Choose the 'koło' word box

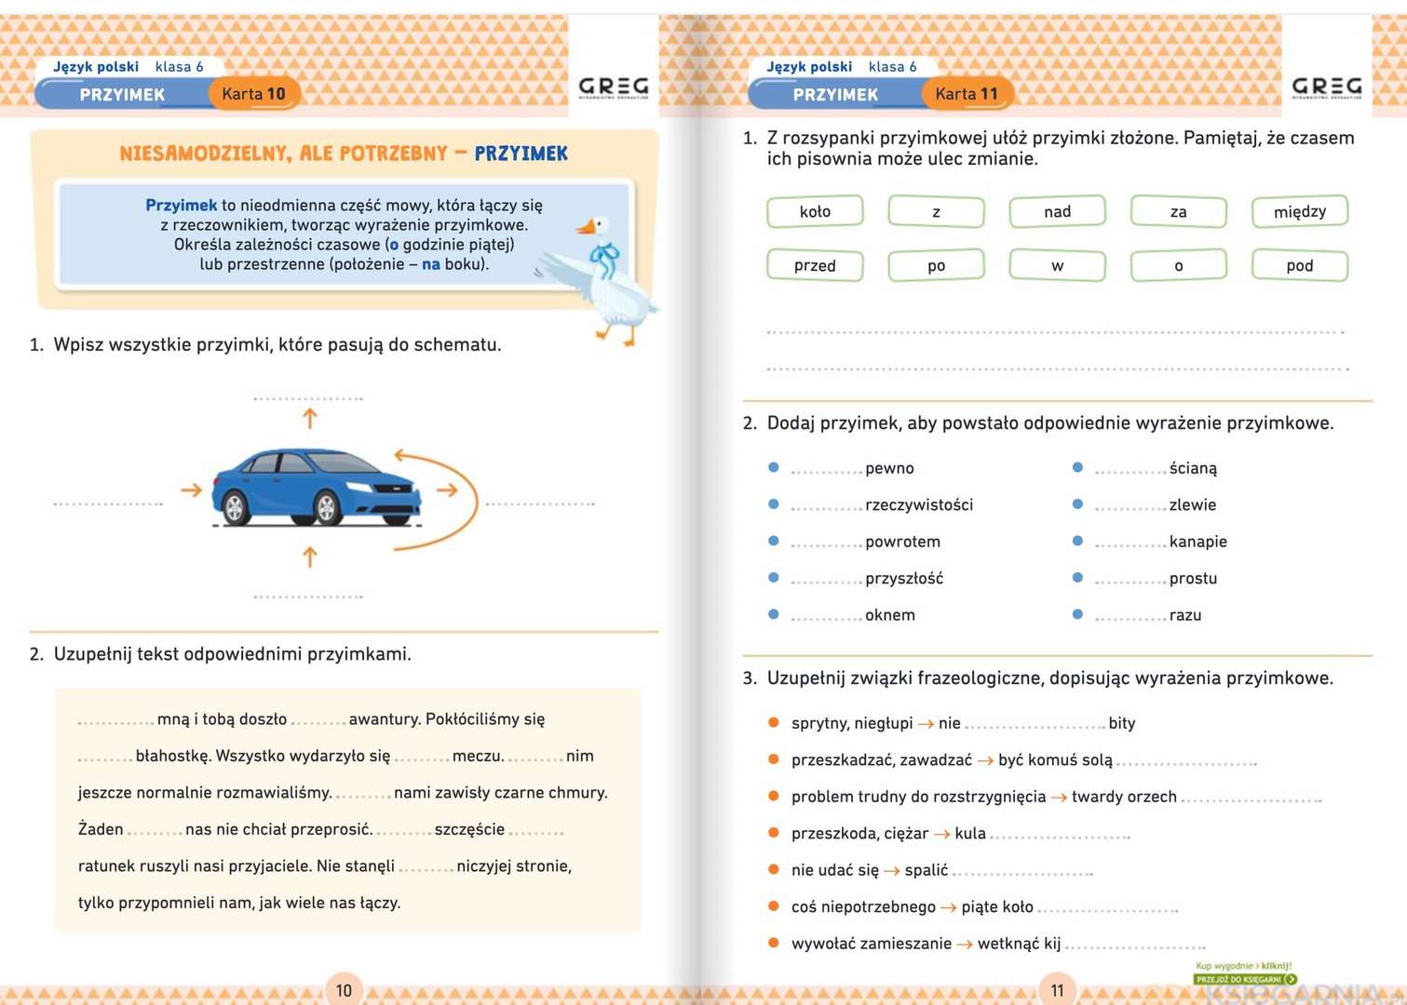tap(815, 211)
